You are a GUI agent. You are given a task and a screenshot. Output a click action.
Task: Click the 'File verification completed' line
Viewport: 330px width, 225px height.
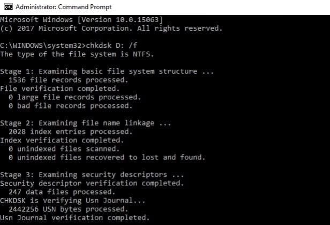[60, 89]
